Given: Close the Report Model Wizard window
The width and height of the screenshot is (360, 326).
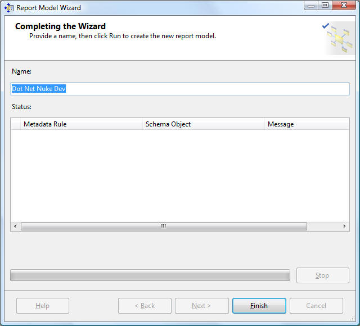Looking at the screenshot, I should [344, 5].
